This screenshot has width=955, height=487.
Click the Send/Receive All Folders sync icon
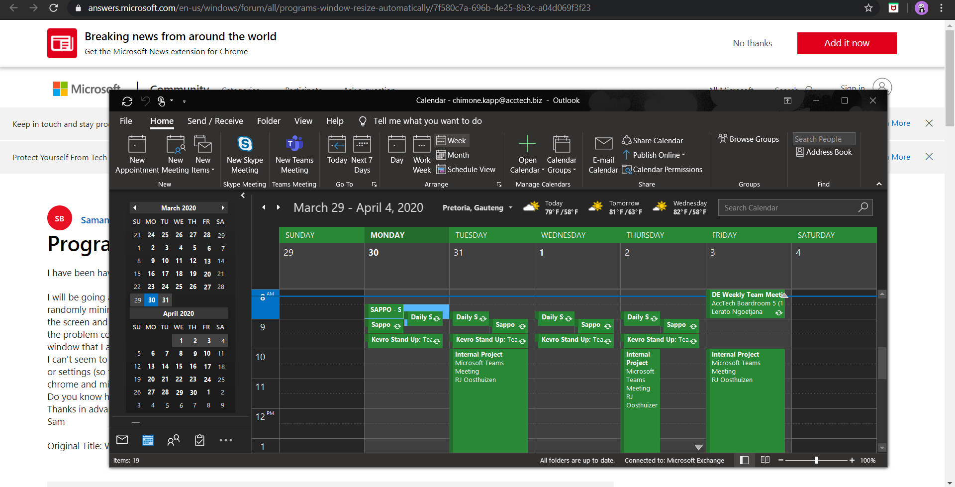coord(127,101)
